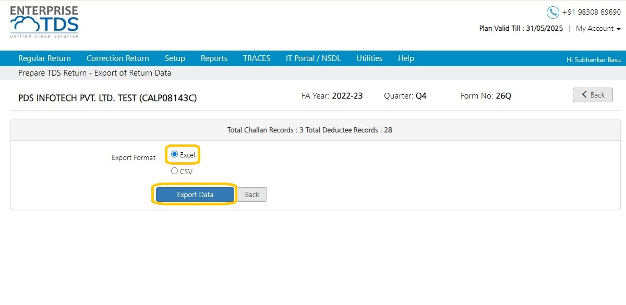The height and width of the screenshot is (305, 626).
Task: Click Total Challan Records summary text
Action: [310, 130]
